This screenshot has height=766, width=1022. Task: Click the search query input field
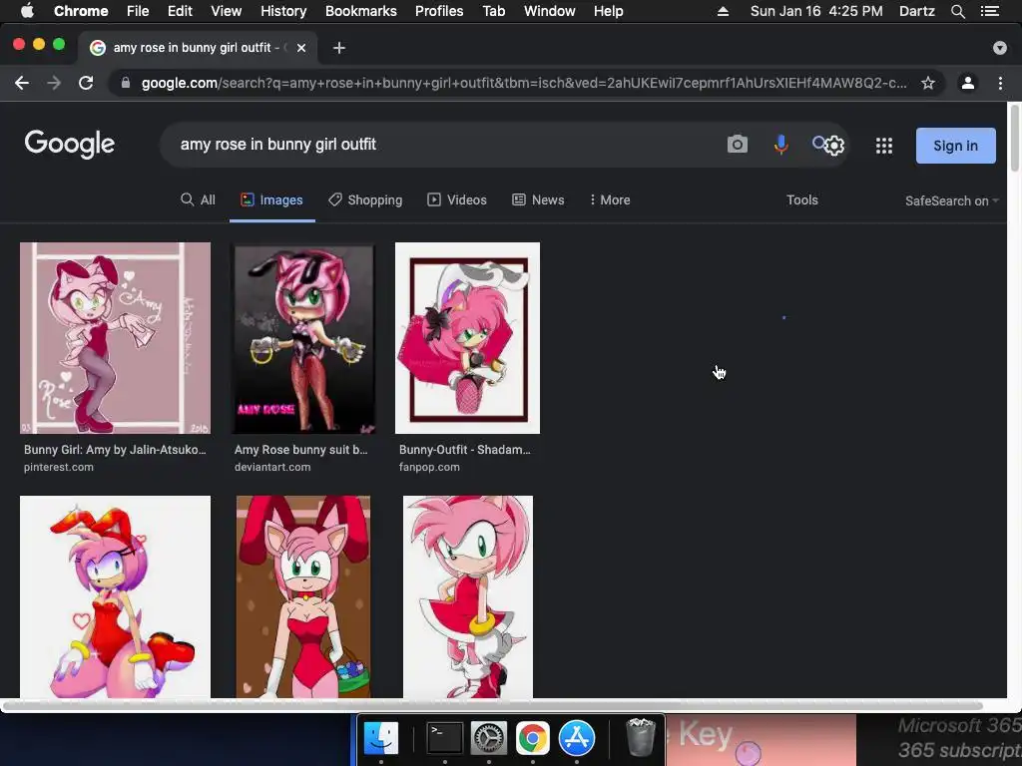[x=443, y=144]
